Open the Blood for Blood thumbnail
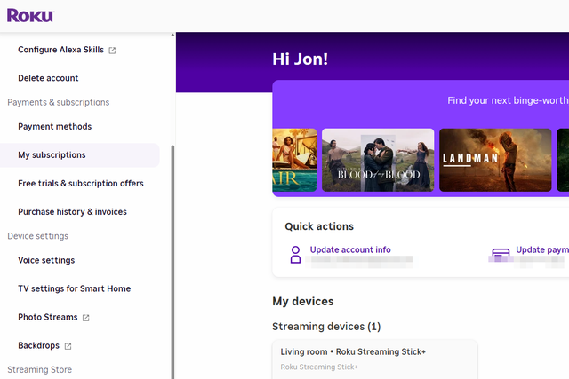 (378, 160)
